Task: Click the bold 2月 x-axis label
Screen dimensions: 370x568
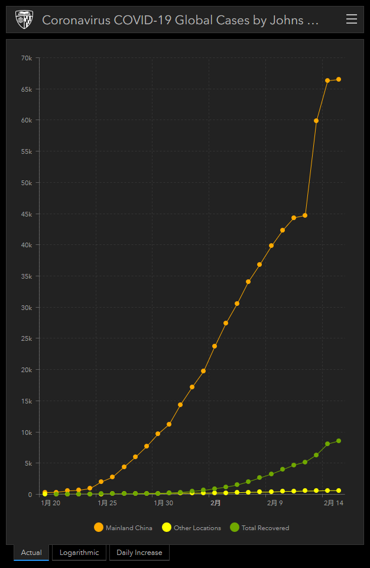Action: pyautogui.click(x=216, y=503)
